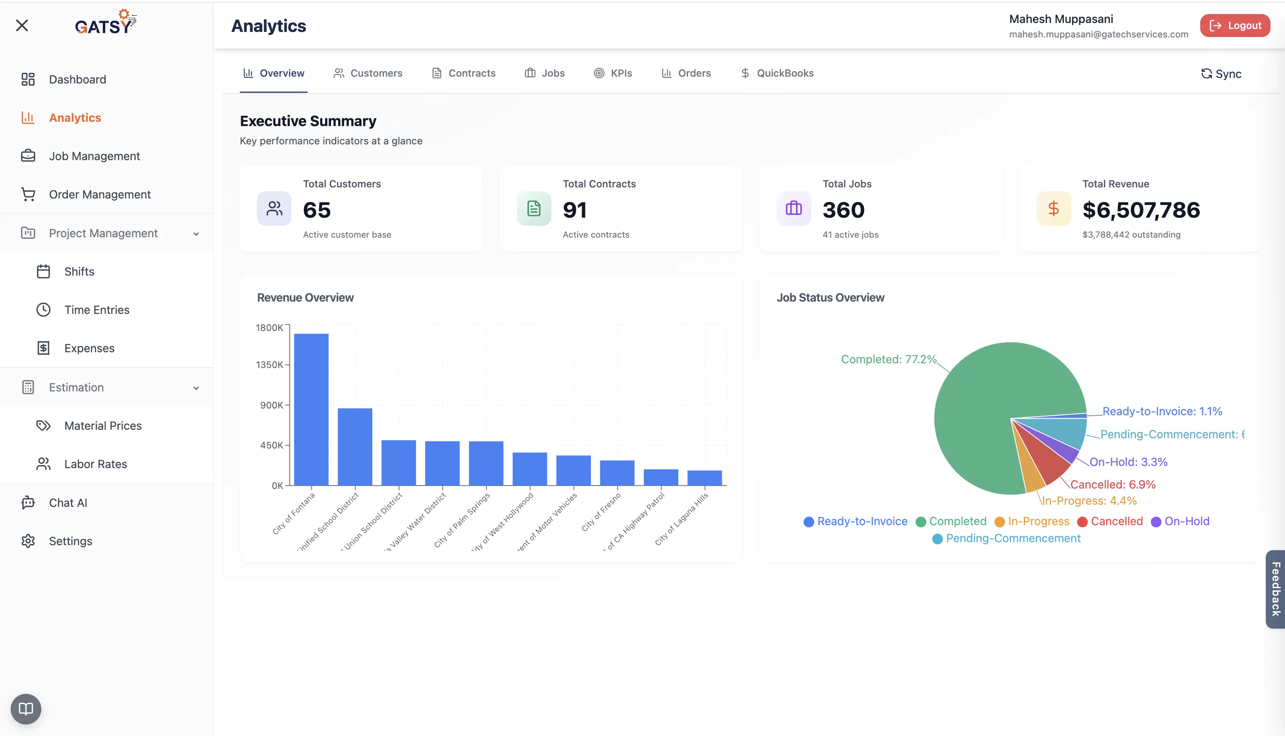Open Job Management briefcase icon

point(28,156)
